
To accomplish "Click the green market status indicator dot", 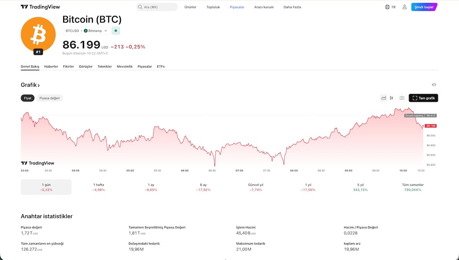I will [116, 30].
